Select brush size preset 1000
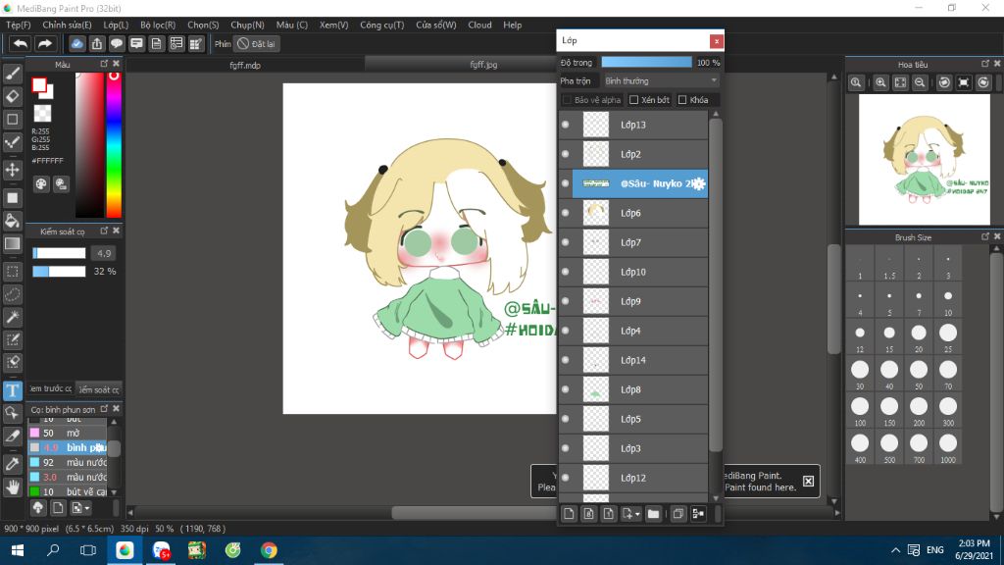Viewport: 1004px width, 565px height. (948, 447)
